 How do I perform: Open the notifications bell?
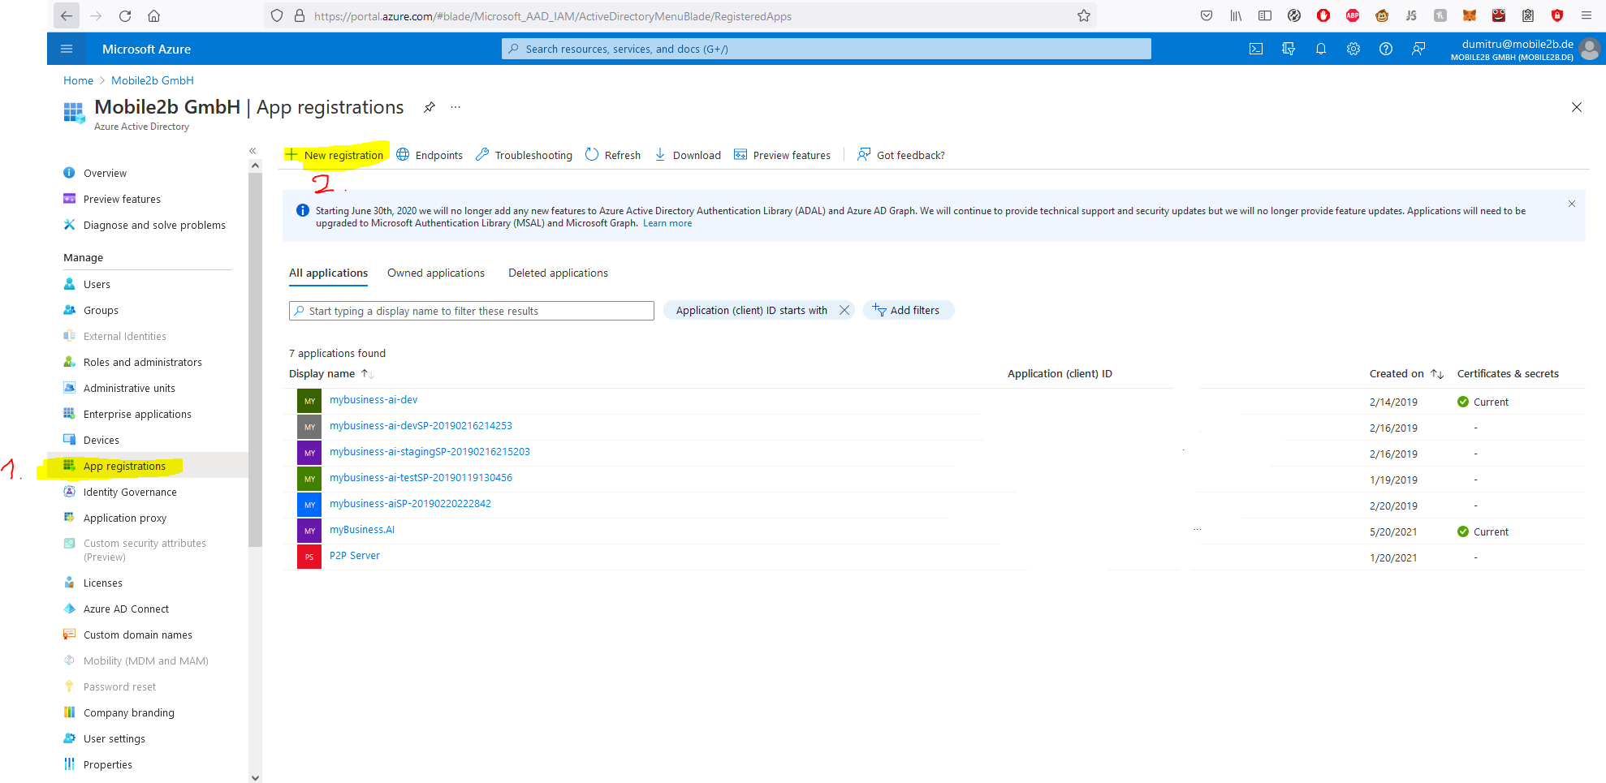[x=1320, y=49]
